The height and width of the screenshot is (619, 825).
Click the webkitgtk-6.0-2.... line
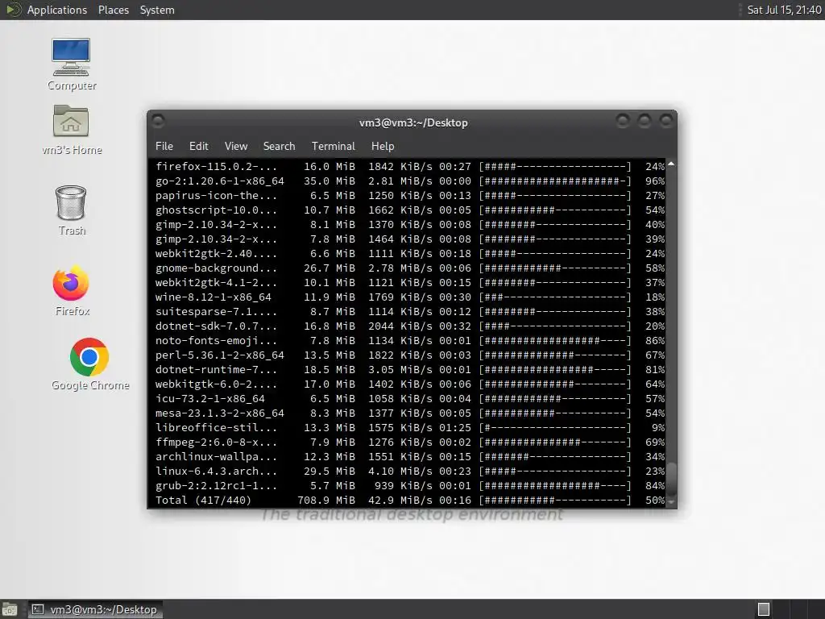coord(410,384)
